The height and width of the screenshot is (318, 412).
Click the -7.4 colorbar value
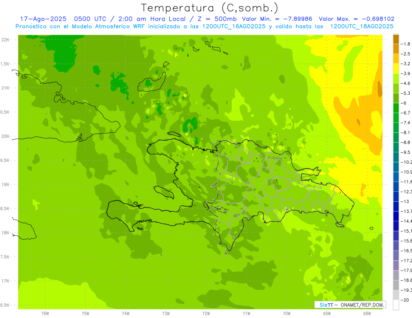point(406,122)
